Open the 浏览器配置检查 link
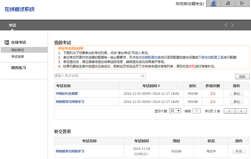The image size is (251, 159). [x=150, y=58]
